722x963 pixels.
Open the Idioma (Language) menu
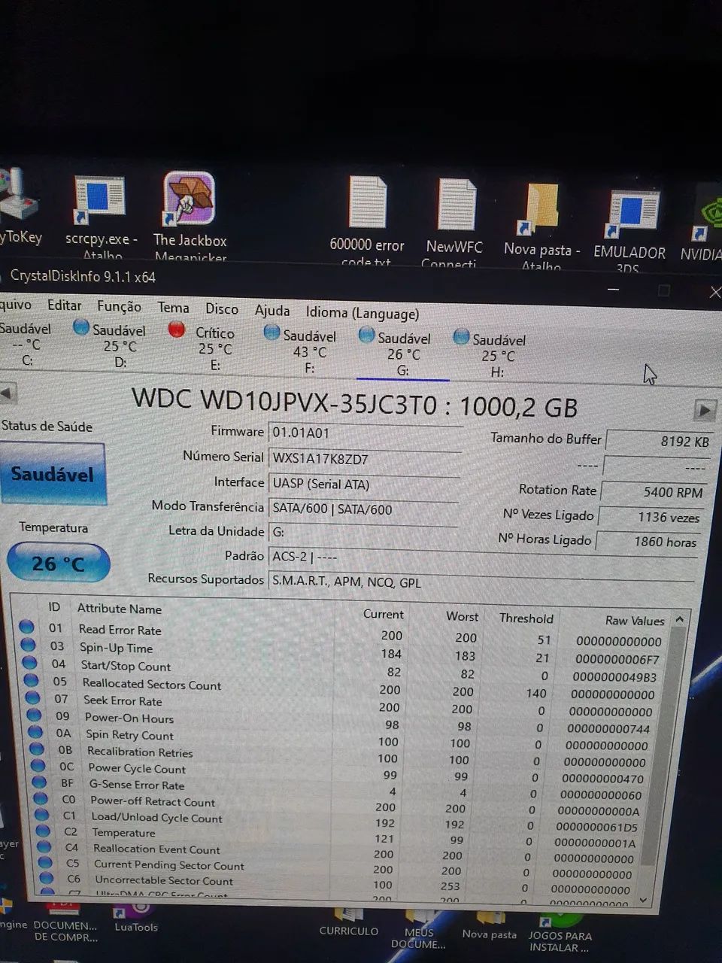click(363, 313)
